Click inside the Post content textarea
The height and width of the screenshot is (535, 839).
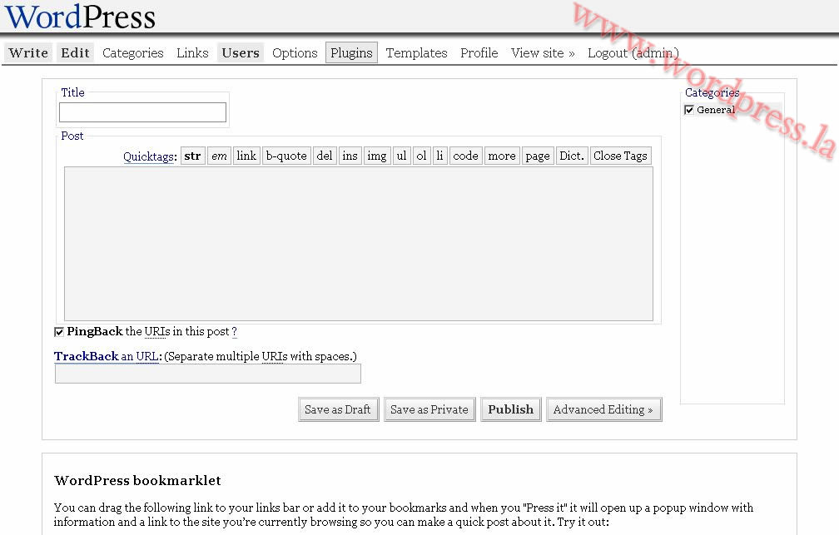point(359,244)
